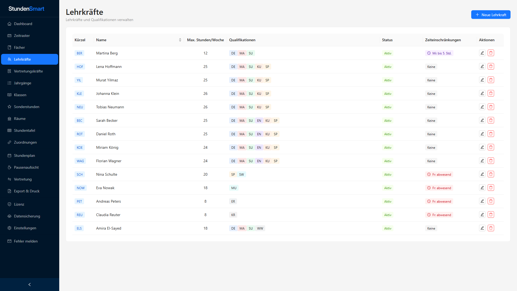The width and height of the screenshot is (517, 291).
Task: Delete Claudia Reuter entry
Action: coord(491,215)
